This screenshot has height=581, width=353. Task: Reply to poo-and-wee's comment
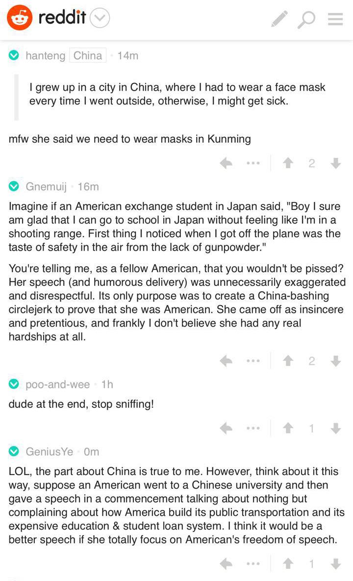tap(226, 429)
